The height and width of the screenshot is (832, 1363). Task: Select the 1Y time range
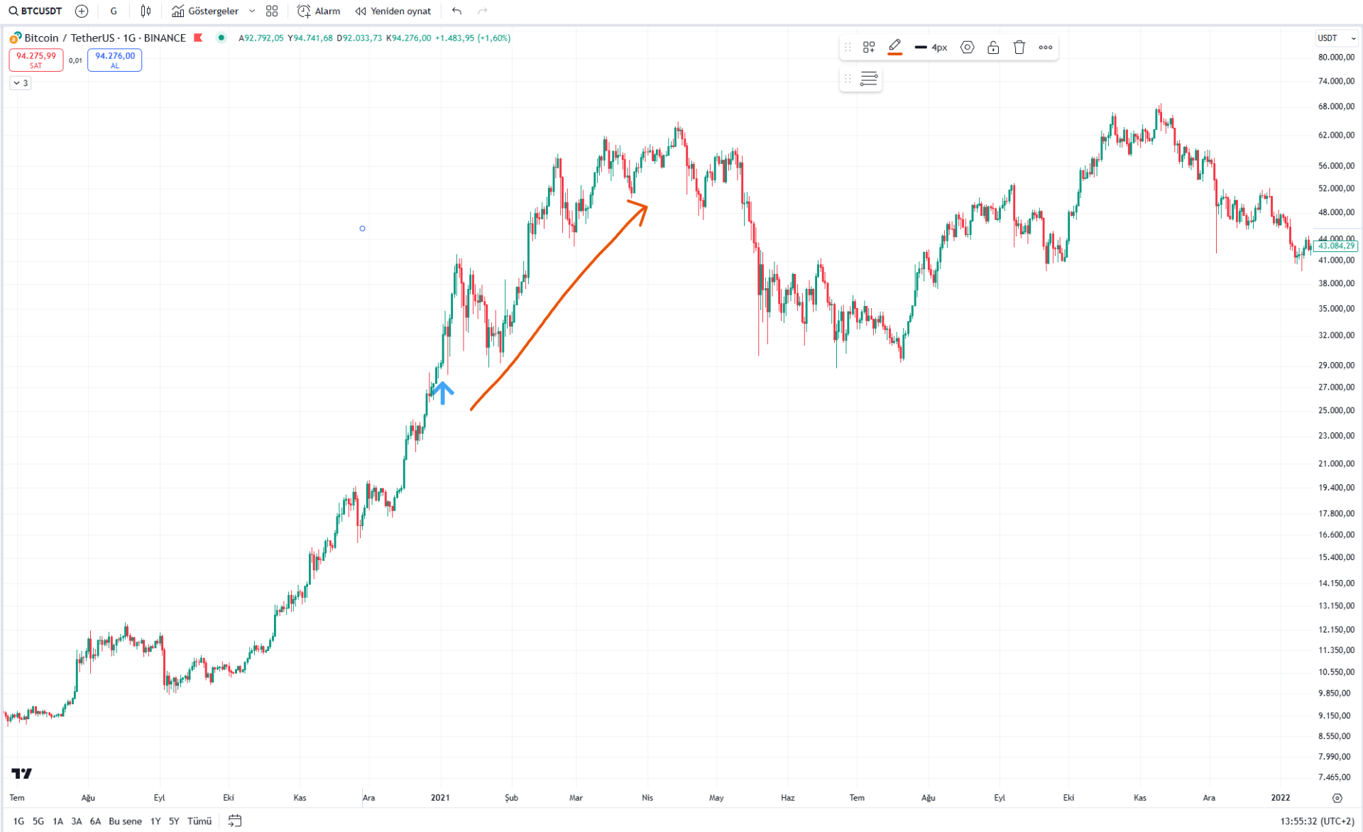pos(155,821)
